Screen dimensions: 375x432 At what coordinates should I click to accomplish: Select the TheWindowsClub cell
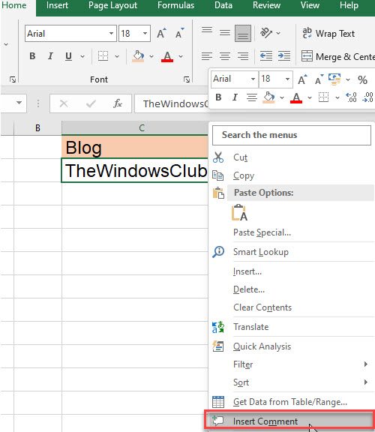[135, 170]
